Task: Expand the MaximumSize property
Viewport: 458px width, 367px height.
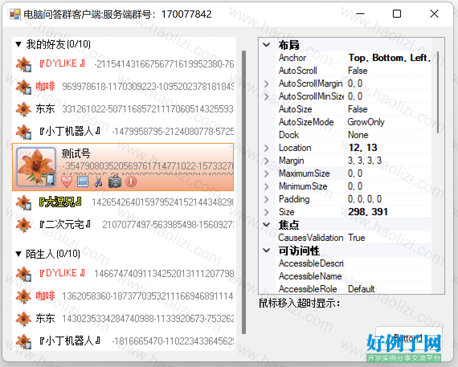Action: click(266, 173)
